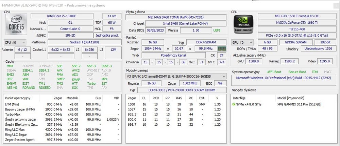Click the Punkt operacyjny column header
Image resolution: width=340 pixels, height=146 pixels.
tap(18, 98)
